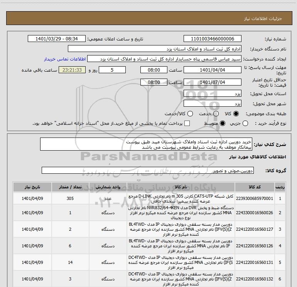Click the CAT5-UTP network cable item name

pos(181,199)
